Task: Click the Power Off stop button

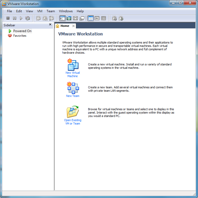Action: (8, 18)
